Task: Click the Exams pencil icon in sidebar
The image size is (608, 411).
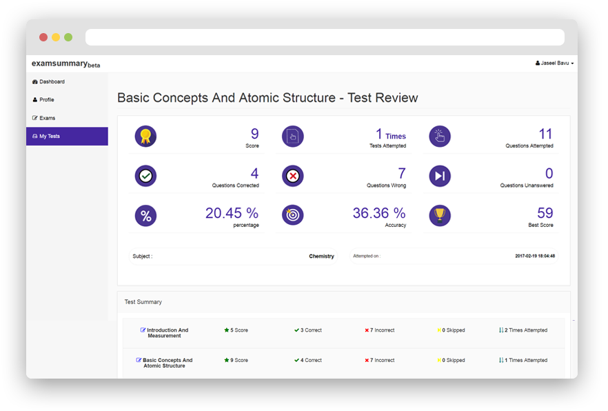Action: click(35, 118)
